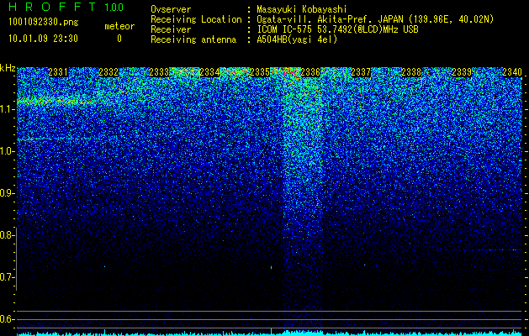Viewport: 529px width, 336px height.
Task: Click the 2335 time marker
Action: coord(260,72)
